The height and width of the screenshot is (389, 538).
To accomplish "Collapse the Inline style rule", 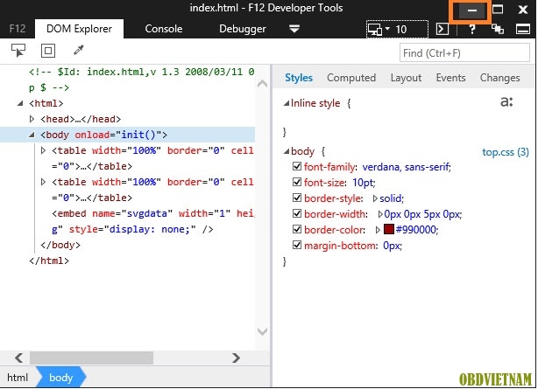I will tap(286, 103).
